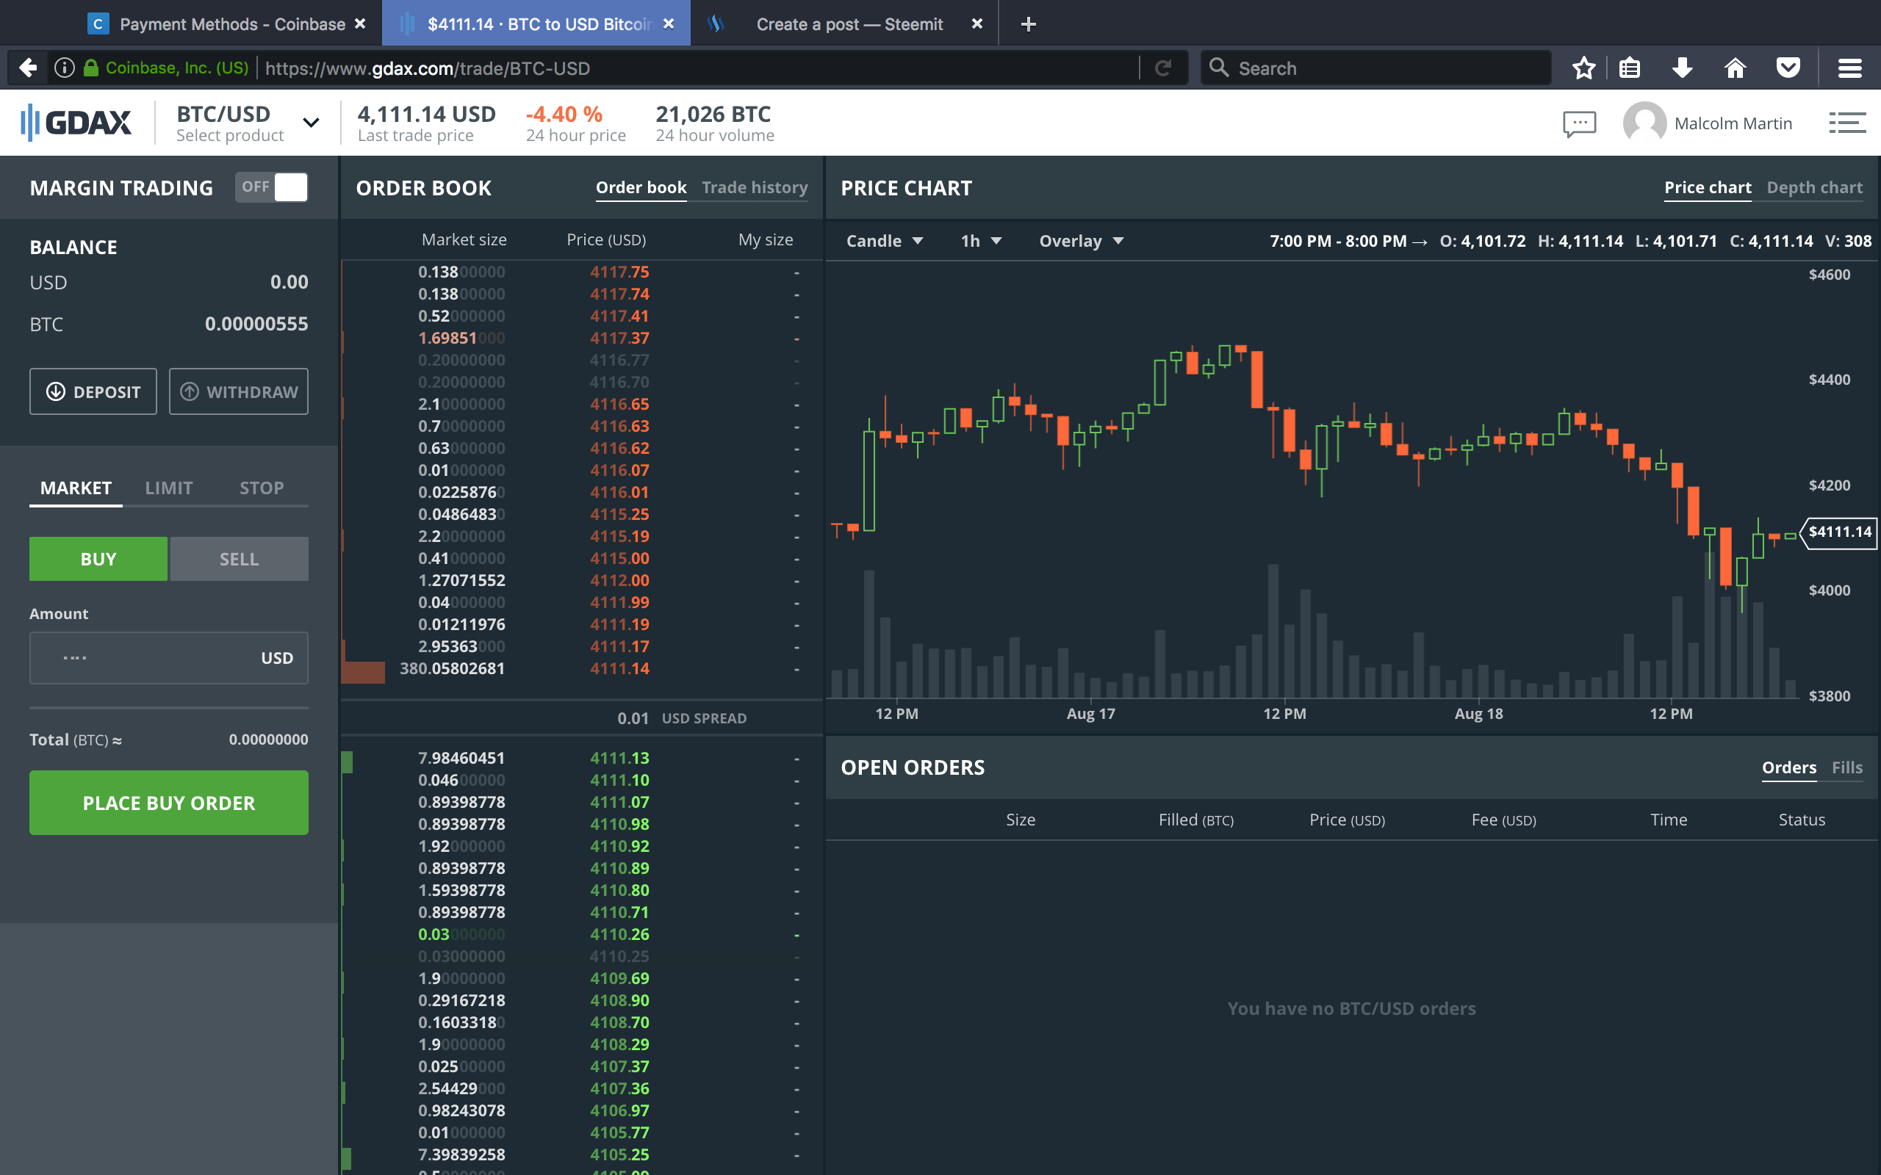This screenshot has height=1175, width=1881.
Task: Open the downloads arrow icon
Action: (1682, 68)
